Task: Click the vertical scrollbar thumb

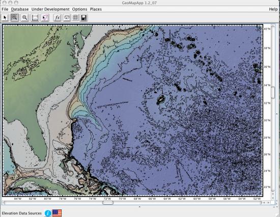Action: pos(273,92)
